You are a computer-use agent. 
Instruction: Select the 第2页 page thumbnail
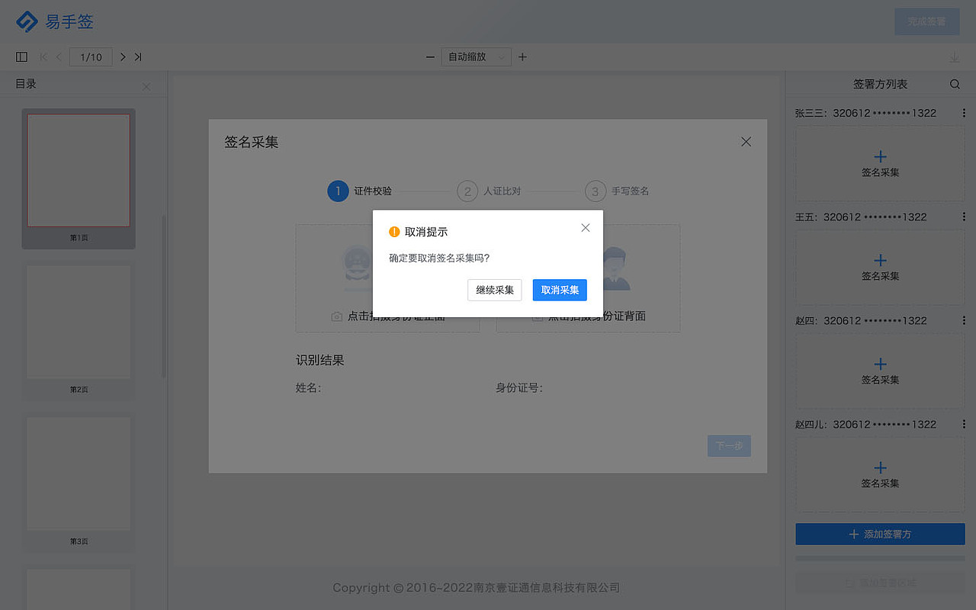[x=79, y=322]
